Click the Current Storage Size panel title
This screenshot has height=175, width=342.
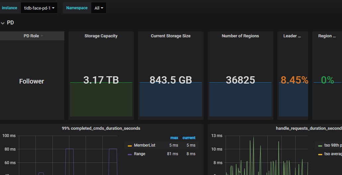pos(171,36)
